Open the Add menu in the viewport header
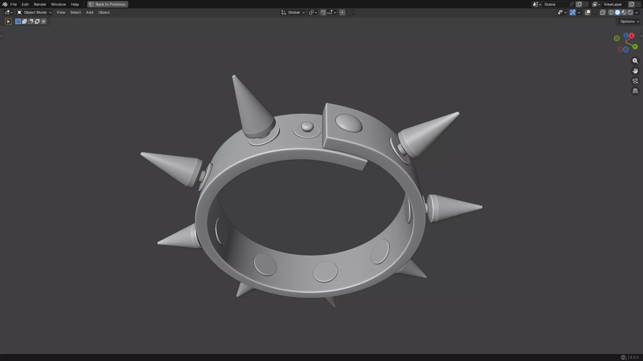This screenshot has width=643, height=361. (89, 12)
